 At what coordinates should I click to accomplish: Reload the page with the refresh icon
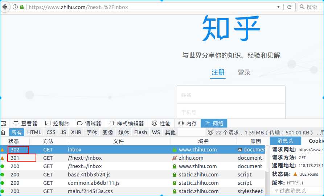tap(289, 7)
